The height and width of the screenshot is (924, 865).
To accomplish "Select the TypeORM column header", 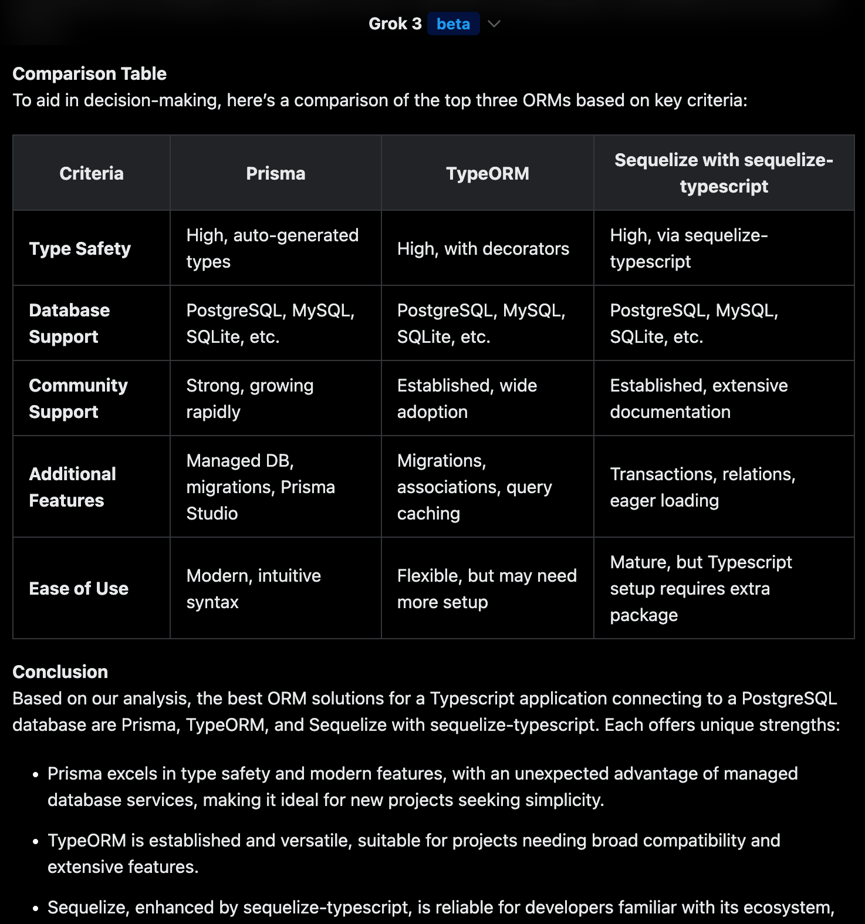I will point(488,173).
